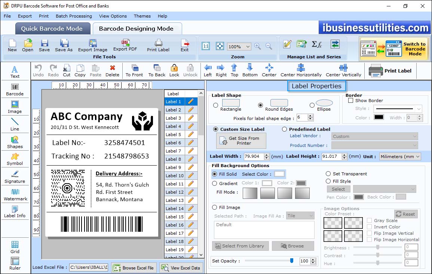
Task: Open the Shapes tool
Action: 15,142
